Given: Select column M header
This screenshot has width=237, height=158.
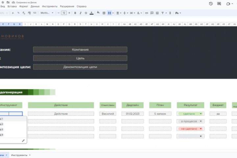Looking at the screenshot, I should [x=47, y=24].
